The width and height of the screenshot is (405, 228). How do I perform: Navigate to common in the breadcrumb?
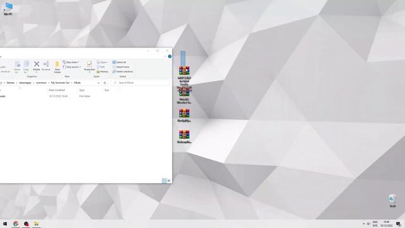point(41,83)
